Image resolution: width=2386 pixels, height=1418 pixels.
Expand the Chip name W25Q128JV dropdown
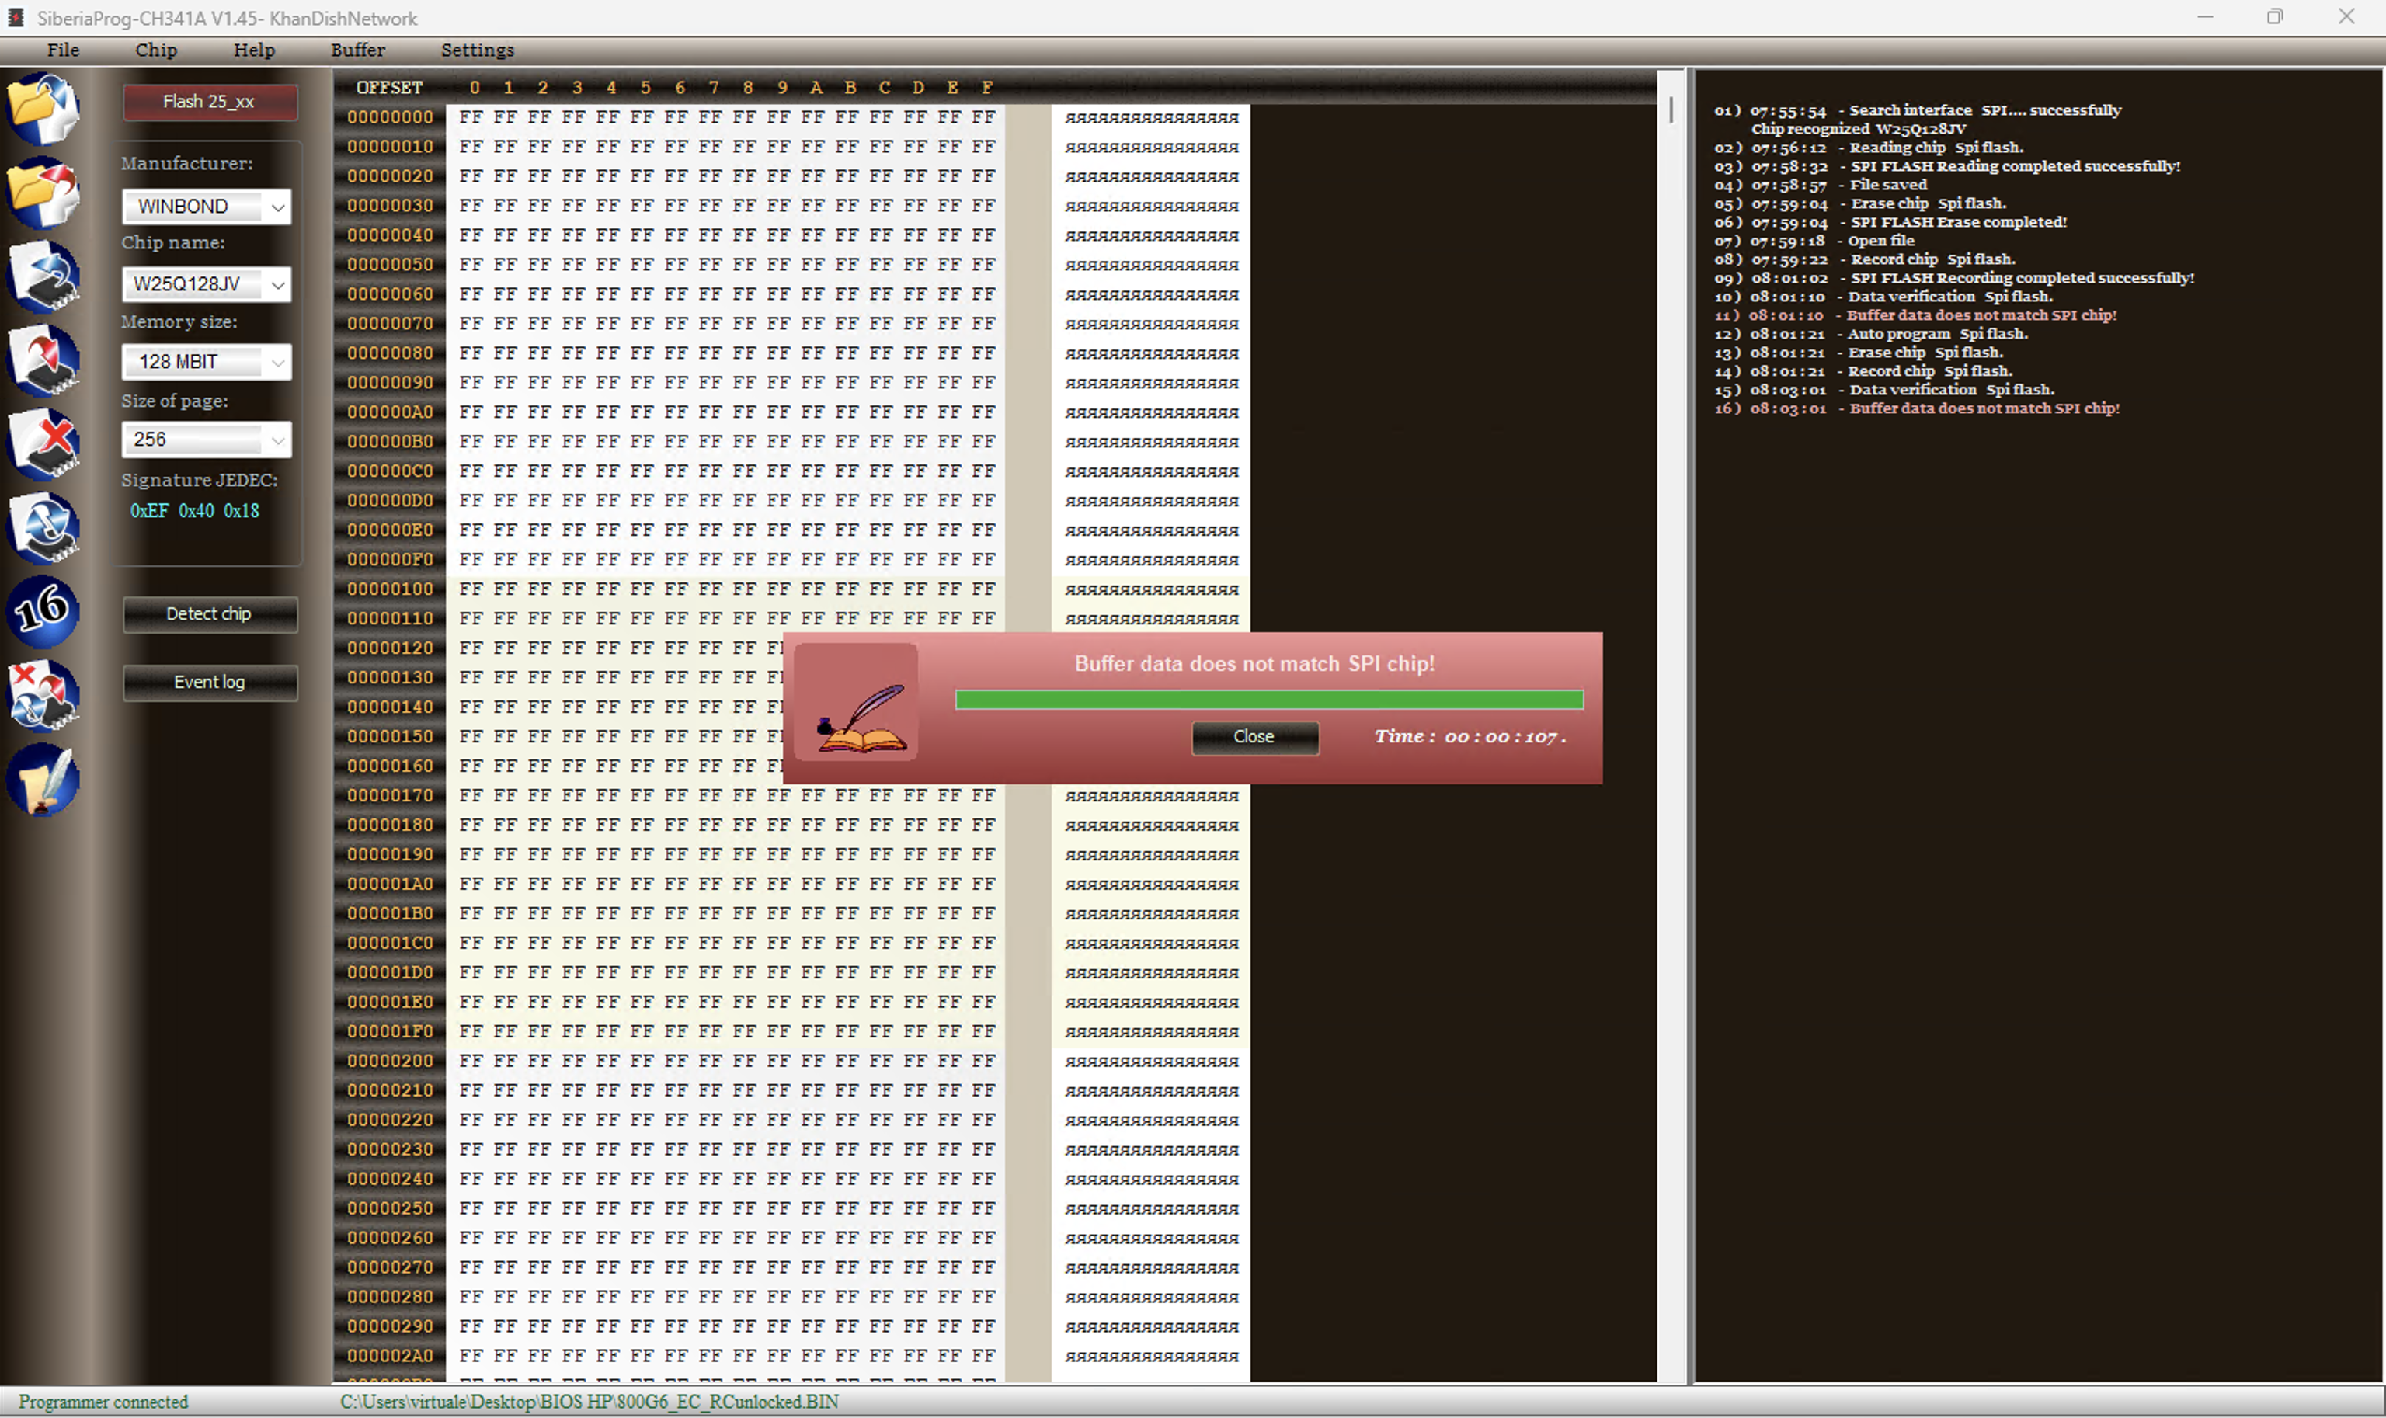pos(277,285)
